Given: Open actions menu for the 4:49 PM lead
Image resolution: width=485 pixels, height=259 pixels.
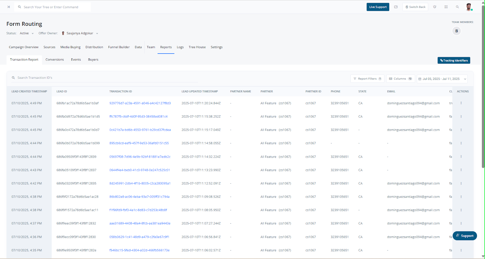Looking at the screenshot, I should (x=461, y=103).
